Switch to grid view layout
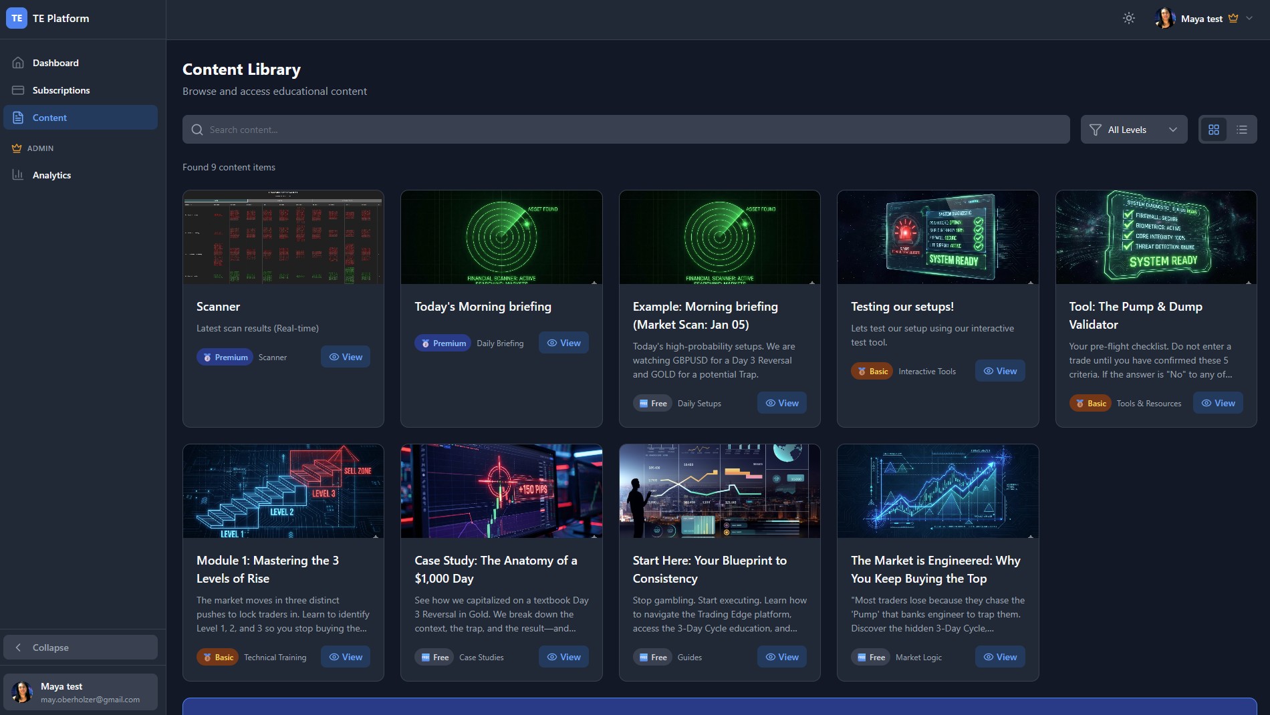 [x=1213, y=129]
